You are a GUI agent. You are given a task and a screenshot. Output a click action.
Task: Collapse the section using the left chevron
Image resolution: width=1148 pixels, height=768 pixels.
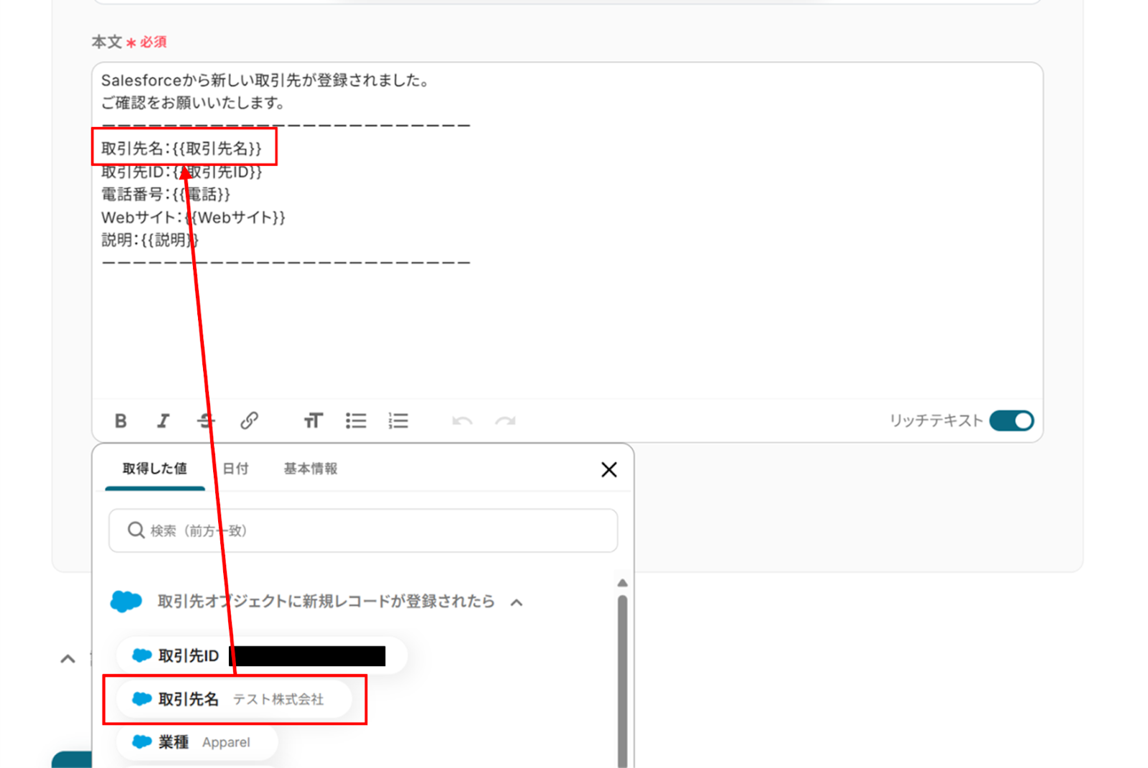[67, 658]
